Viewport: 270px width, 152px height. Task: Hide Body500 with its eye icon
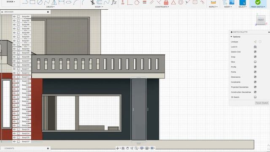coord(14,37)
